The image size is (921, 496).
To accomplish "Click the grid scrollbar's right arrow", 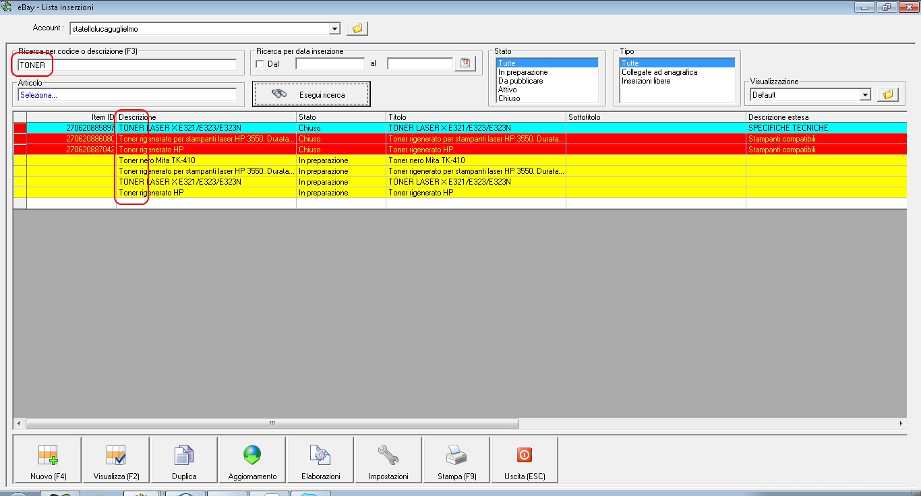I will [x=901, y=423].
